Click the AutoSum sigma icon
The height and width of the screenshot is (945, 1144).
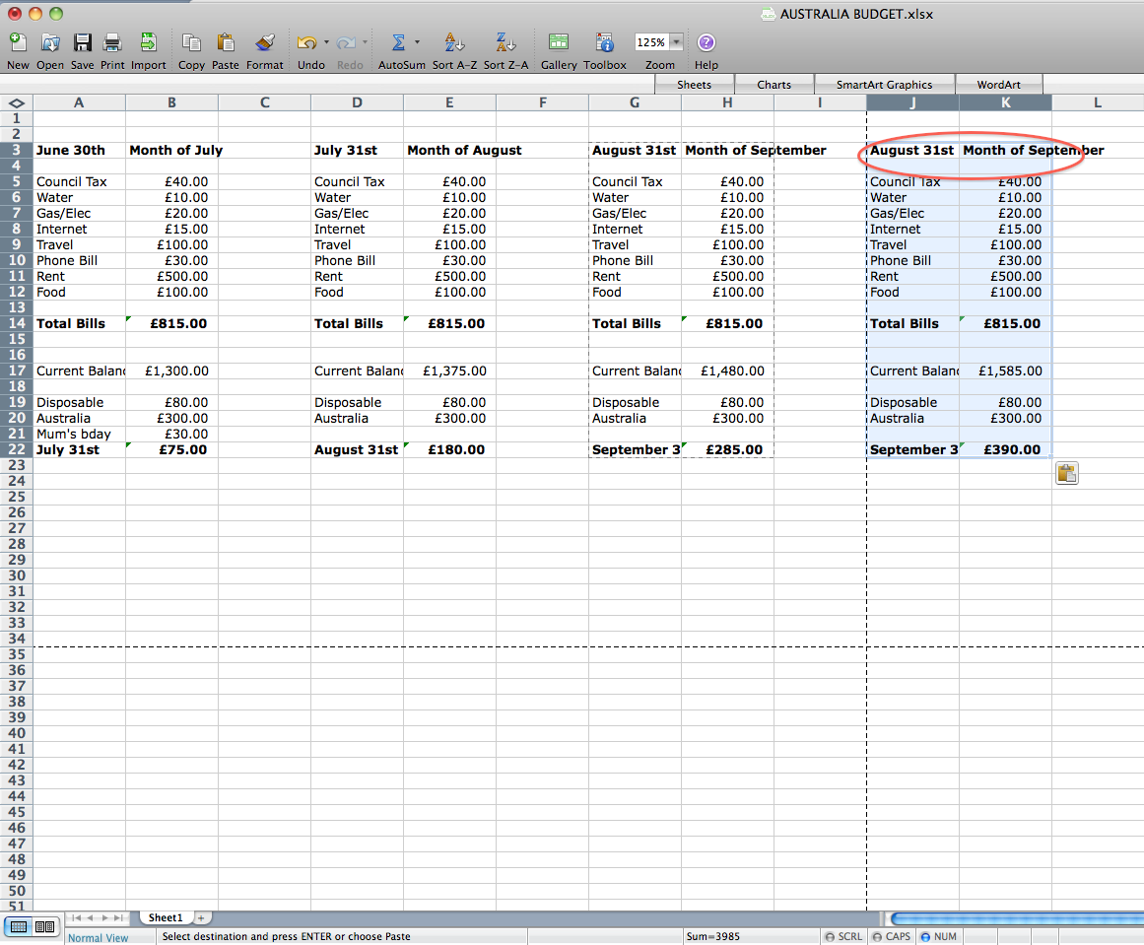(x=398, y=43)
